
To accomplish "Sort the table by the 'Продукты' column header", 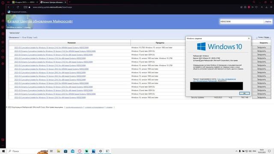I will pos(160,43).
